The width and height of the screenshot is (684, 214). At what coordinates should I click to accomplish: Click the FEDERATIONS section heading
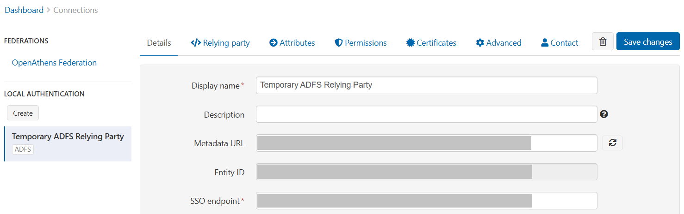(26, 41)
